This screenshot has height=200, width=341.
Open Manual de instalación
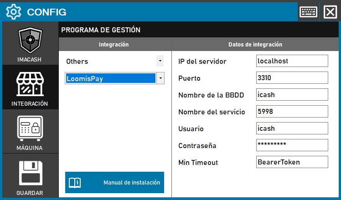[131, 183]
